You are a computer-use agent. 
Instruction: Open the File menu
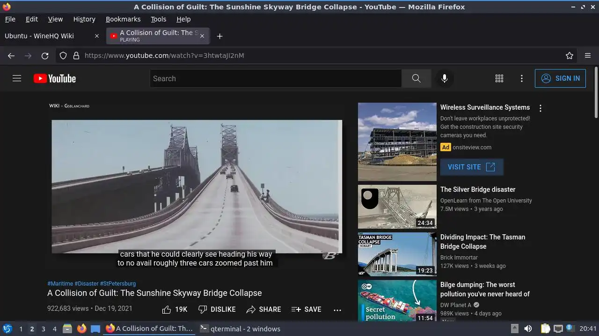click(x=10, y=19)
